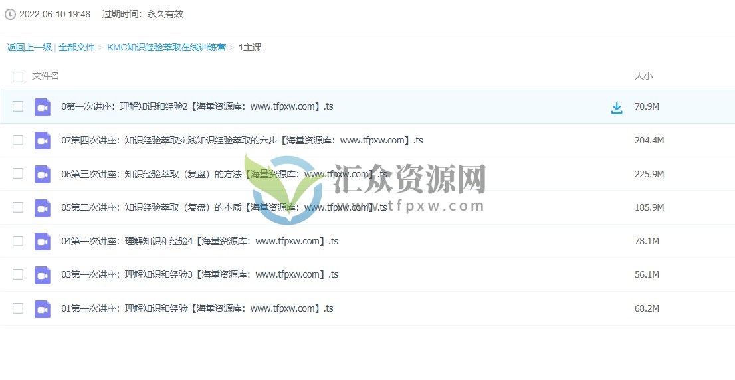Viewport: 735px width, 380px height.
Task: Open file 04第一次讲座 理解知识和经验4
Action: [199, 241]
